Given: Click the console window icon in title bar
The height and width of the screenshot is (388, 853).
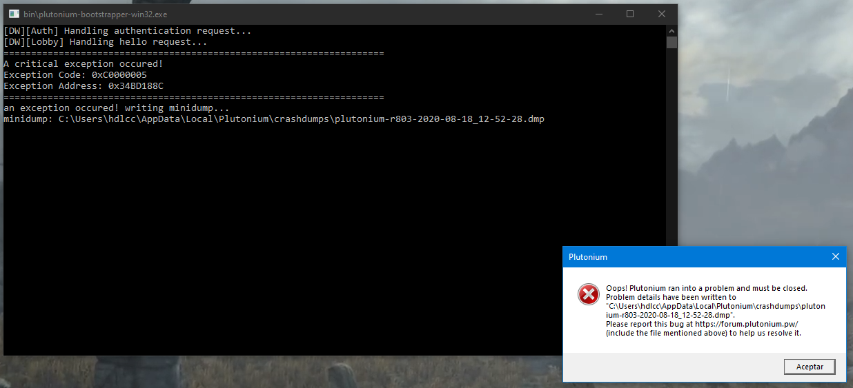Looking at the screenshot, I should (x=13, y=14).
